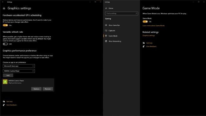Click the back arrow in Graphics settings window
The height and width of the screenshot is (116, 206).
[x=3, y=2]
